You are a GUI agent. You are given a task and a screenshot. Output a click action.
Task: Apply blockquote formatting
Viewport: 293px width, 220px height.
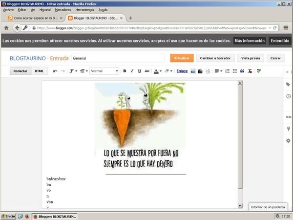pos(242,71)
